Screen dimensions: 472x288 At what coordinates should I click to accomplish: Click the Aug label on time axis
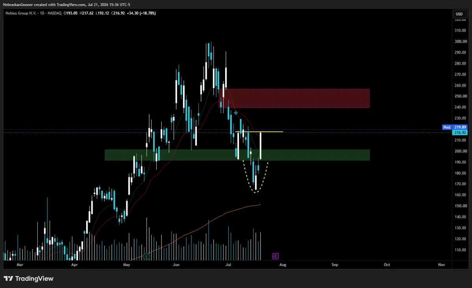[x=283, y=265]
